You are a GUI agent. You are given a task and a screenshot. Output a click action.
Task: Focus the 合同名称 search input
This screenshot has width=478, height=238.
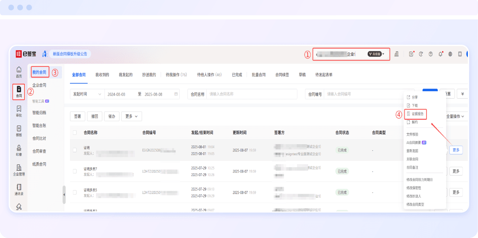251,94
